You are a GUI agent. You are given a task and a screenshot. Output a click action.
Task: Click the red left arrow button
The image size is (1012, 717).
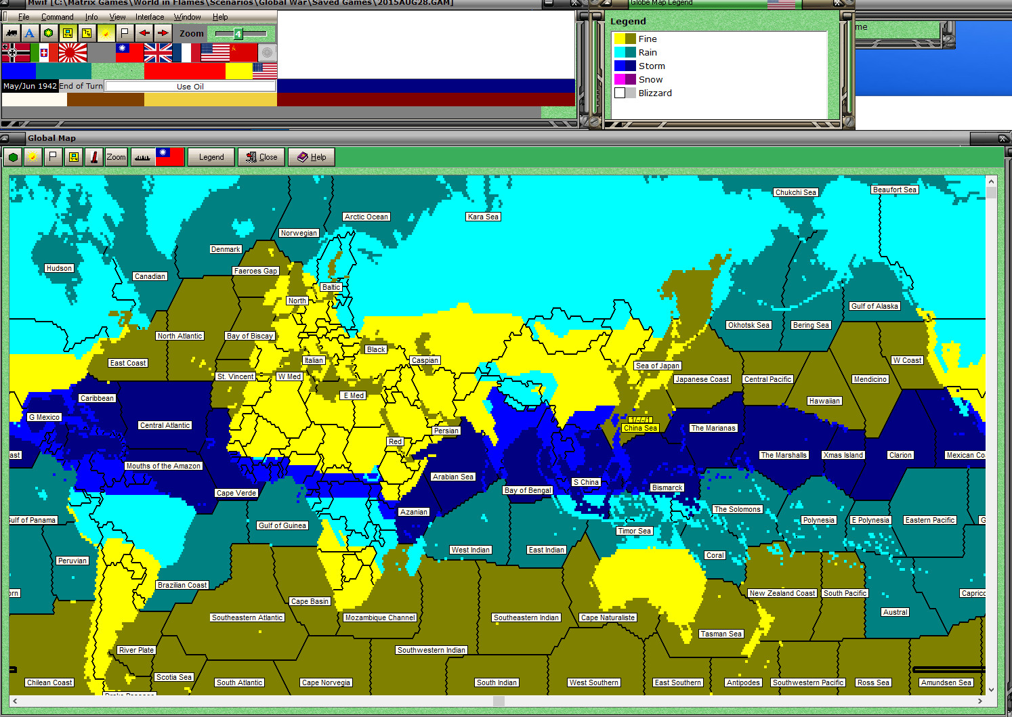point(144,32)
